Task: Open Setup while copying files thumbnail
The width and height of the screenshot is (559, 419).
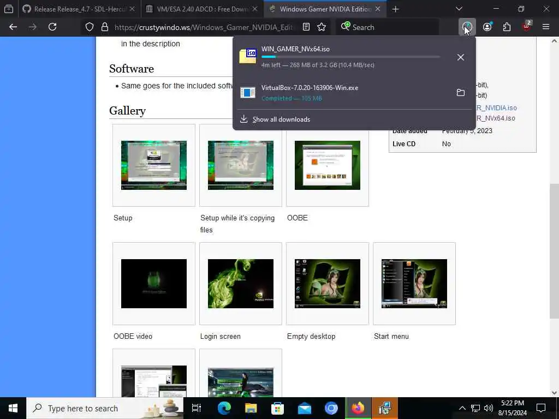Action: tap(241, 165)
